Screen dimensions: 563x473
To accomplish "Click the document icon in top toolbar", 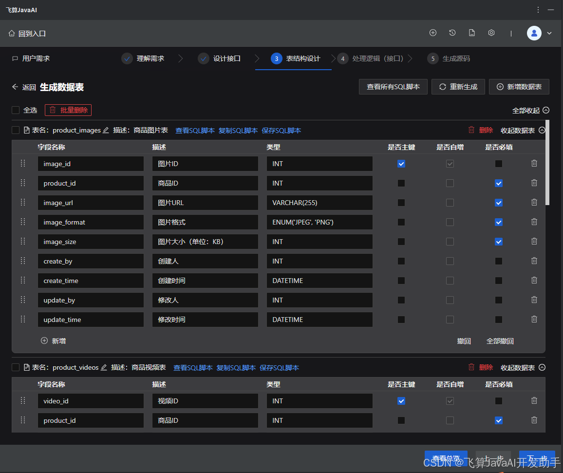I will pos(471,33).
